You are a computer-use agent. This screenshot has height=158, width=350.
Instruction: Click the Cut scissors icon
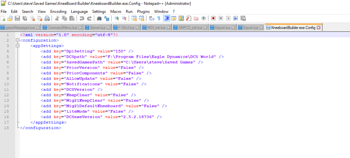[57, 19]
